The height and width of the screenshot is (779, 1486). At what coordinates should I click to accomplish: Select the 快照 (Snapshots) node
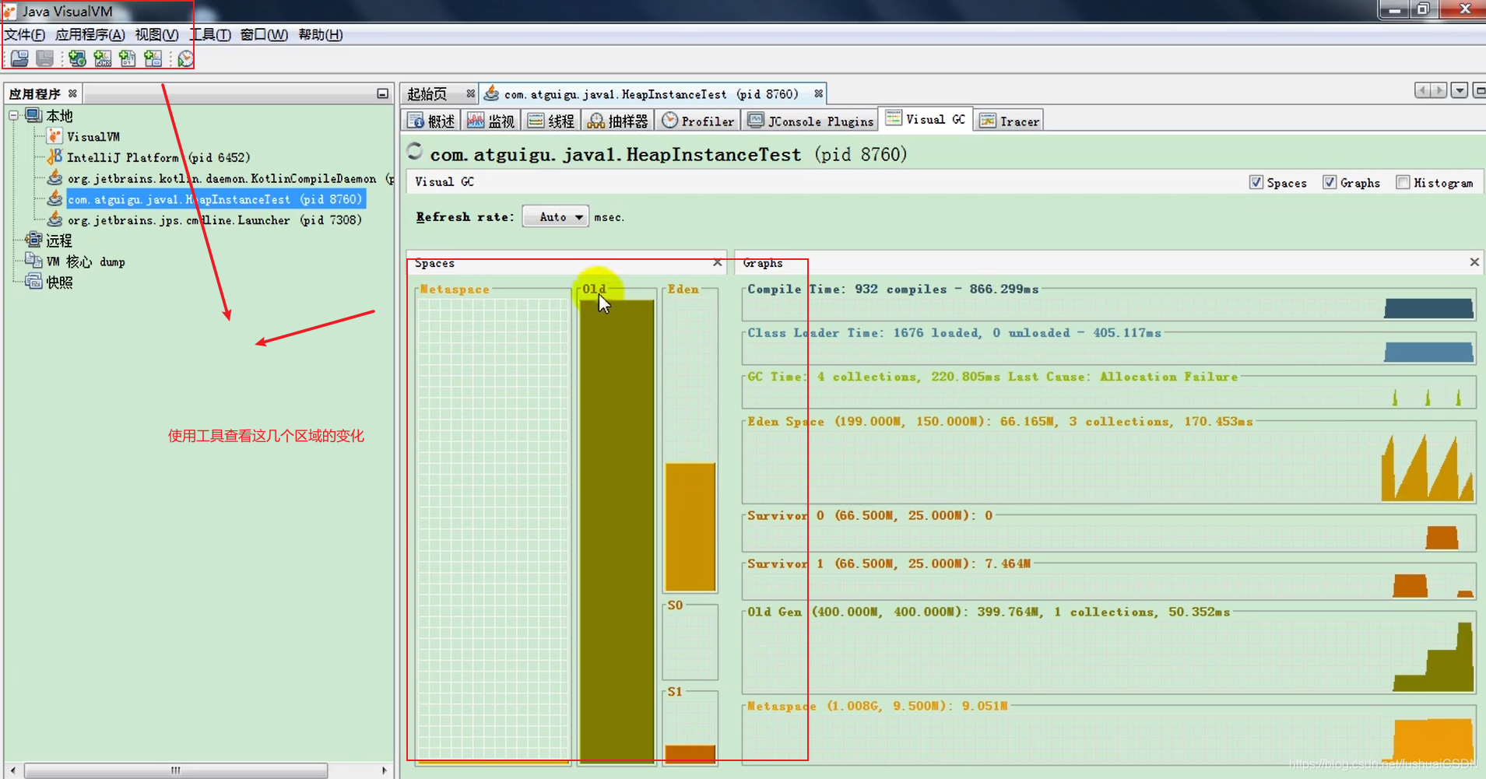[x=59, y=282]
